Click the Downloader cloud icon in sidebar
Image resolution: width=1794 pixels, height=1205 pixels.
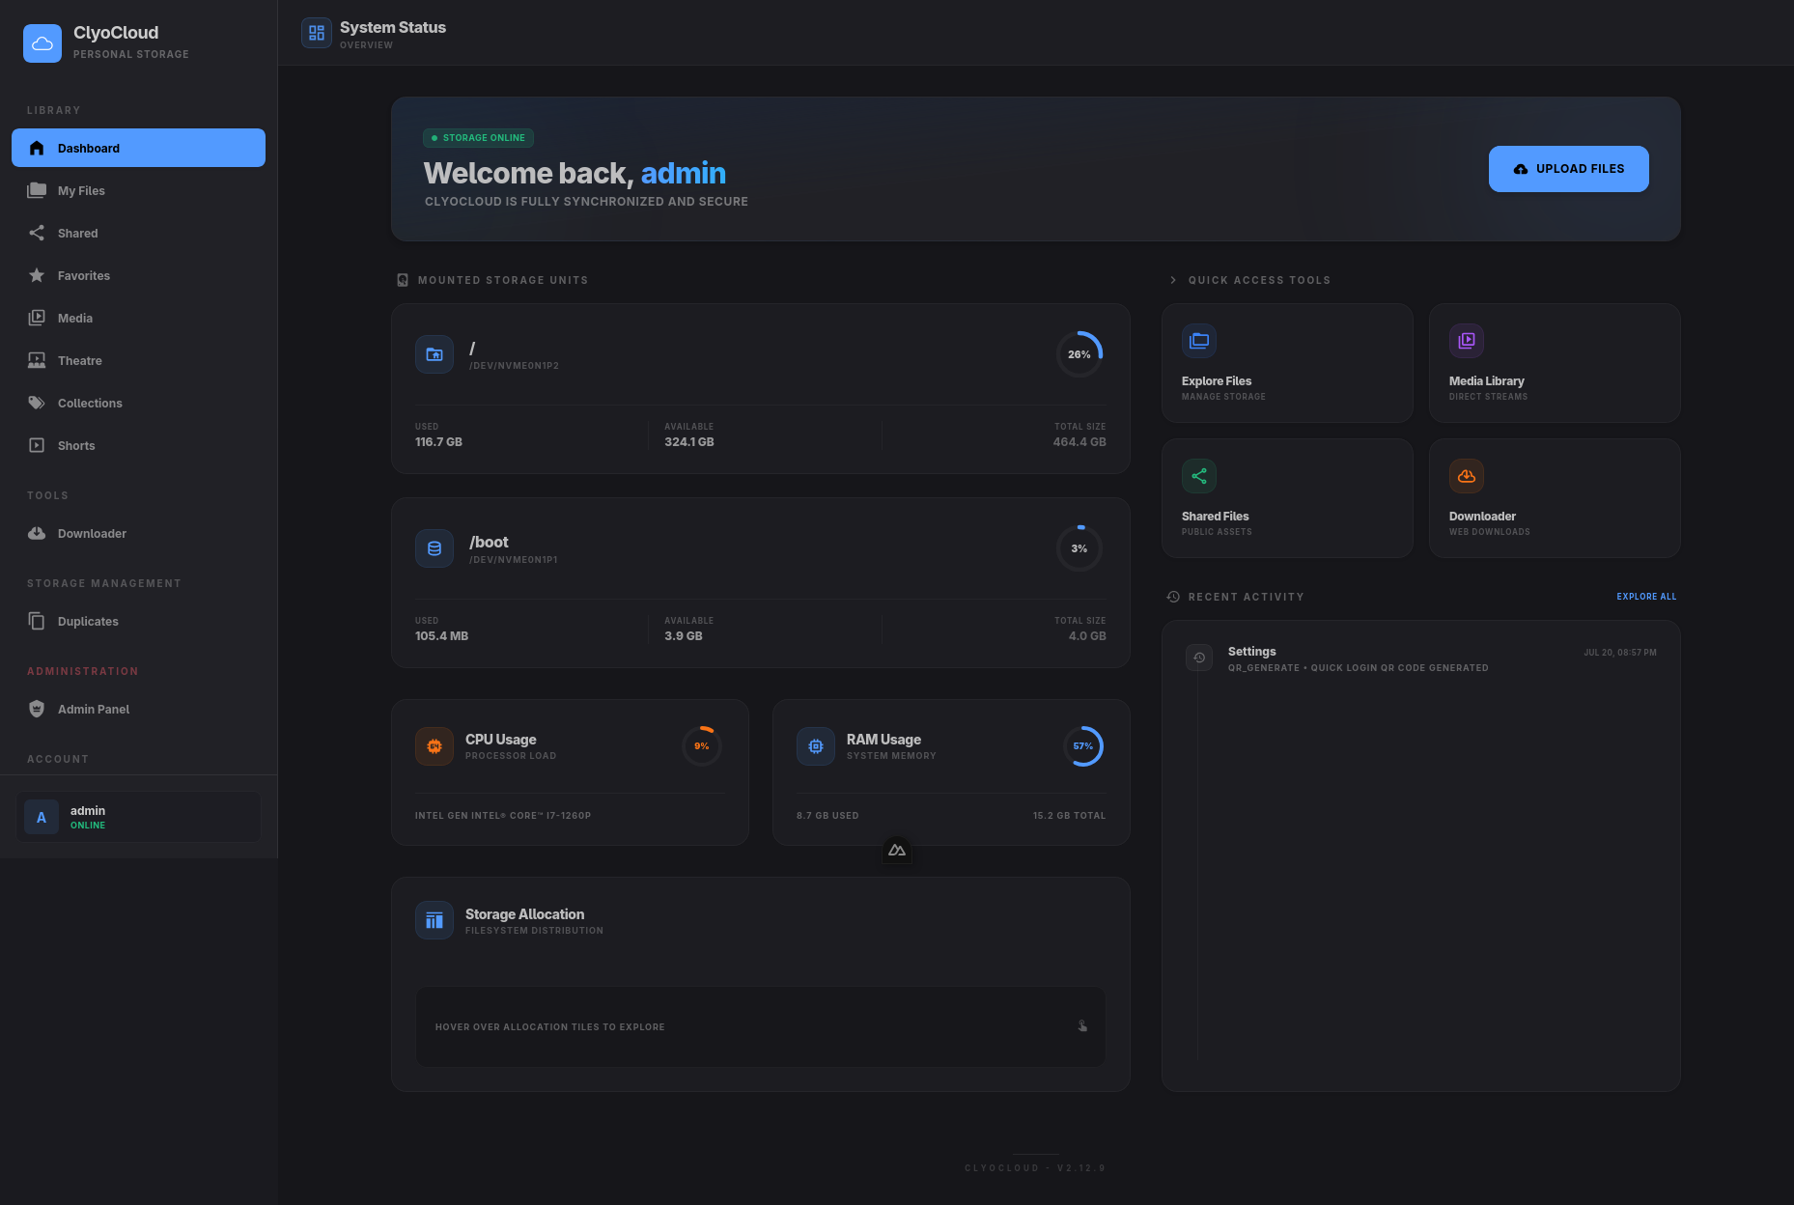click(x=37, y=533)
